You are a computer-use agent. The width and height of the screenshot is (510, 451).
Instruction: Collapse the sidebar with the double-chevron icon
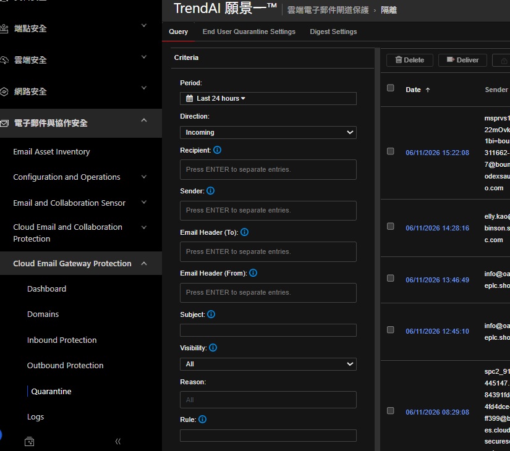click(x=118, y=441)
